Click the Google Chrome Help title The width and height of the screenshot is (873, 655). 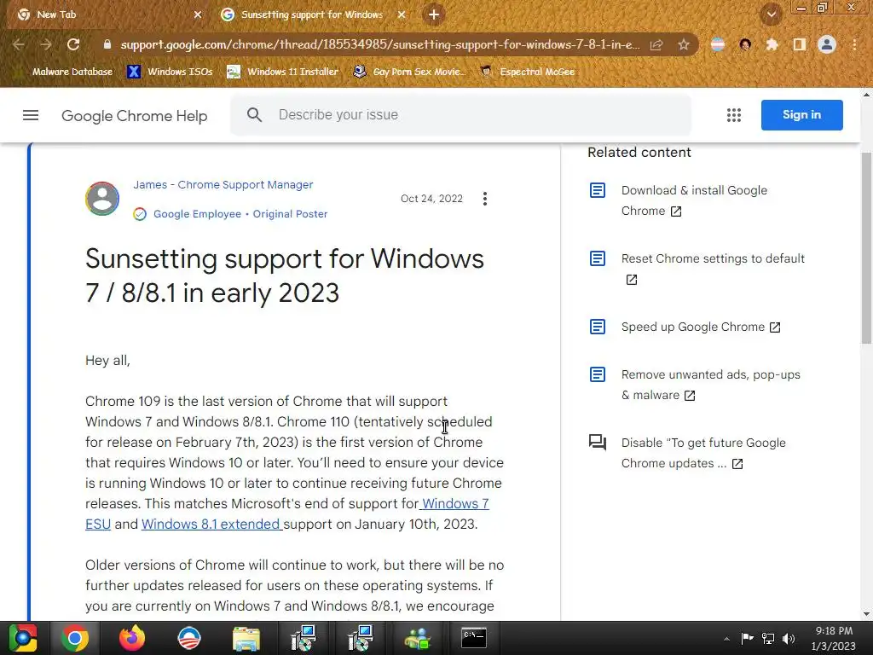click(x=134, y=116)
